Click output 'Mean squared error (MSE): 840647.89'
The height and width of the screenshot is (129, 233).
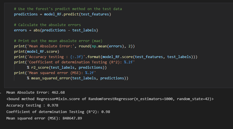(44, 118)
